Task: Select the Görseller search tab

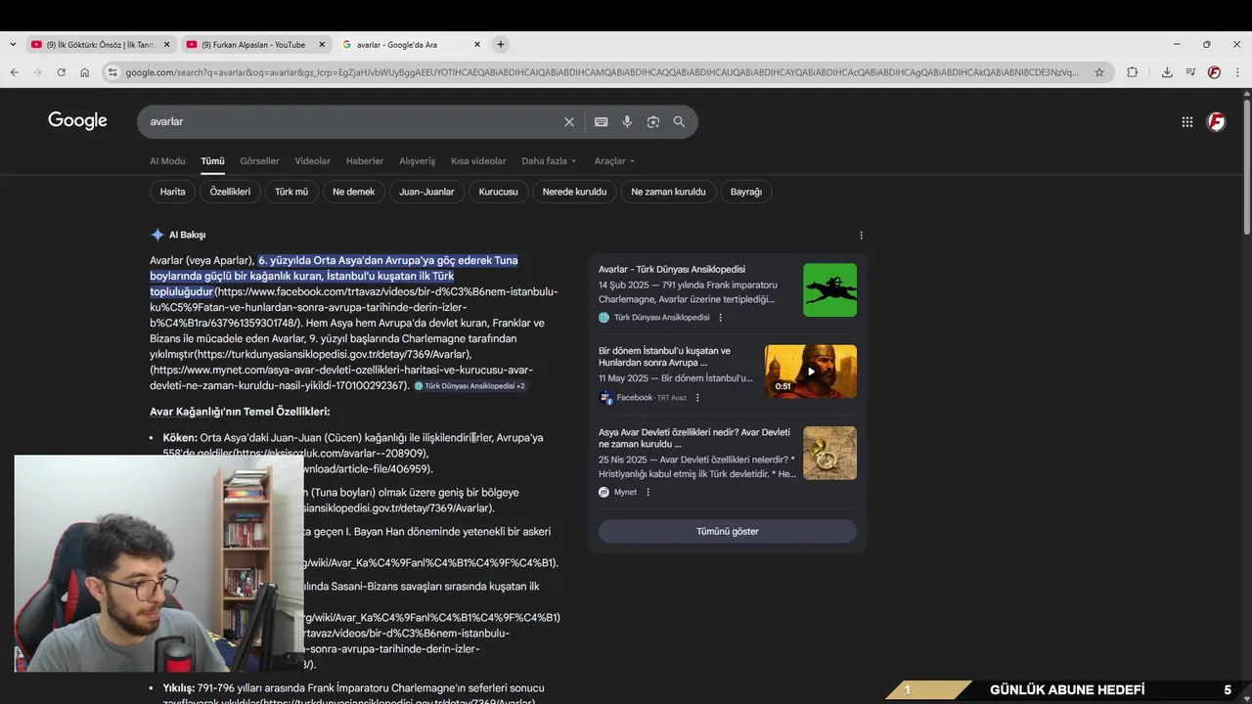Action: click(x=259, y=161)
